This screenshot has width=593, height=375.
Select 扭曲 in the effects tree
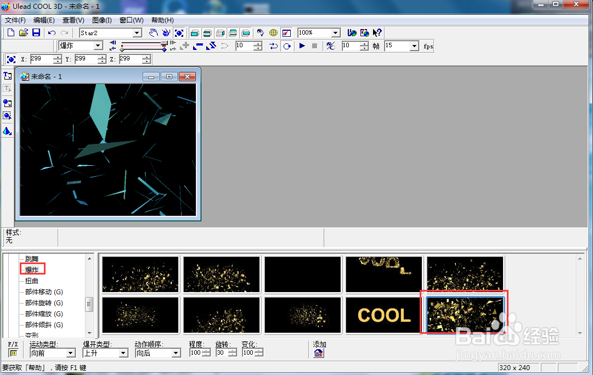tap(32, 281)
